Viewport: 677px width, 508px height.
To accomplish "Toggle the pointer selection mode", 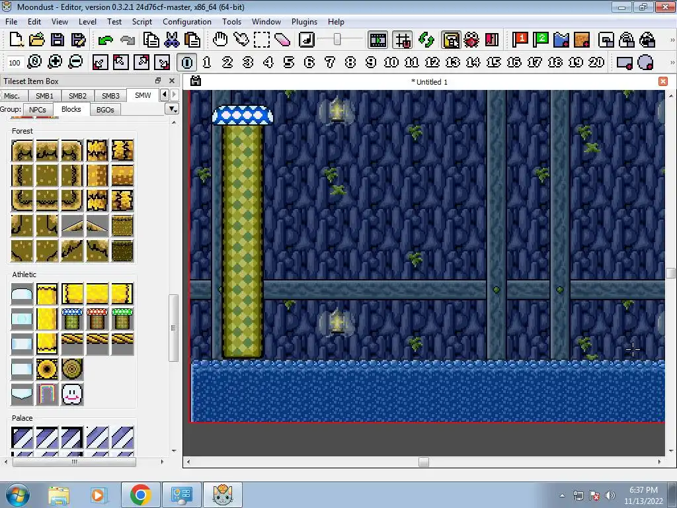I will coord(241,40).
